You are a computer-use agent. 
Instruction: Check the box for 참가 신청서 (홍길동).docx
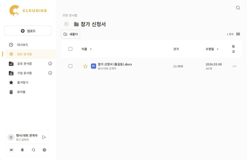click(x=70, y=66)
